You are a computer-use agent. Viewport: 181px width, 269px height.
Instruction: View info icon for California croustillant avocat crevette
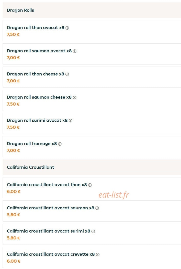[98, 254]
